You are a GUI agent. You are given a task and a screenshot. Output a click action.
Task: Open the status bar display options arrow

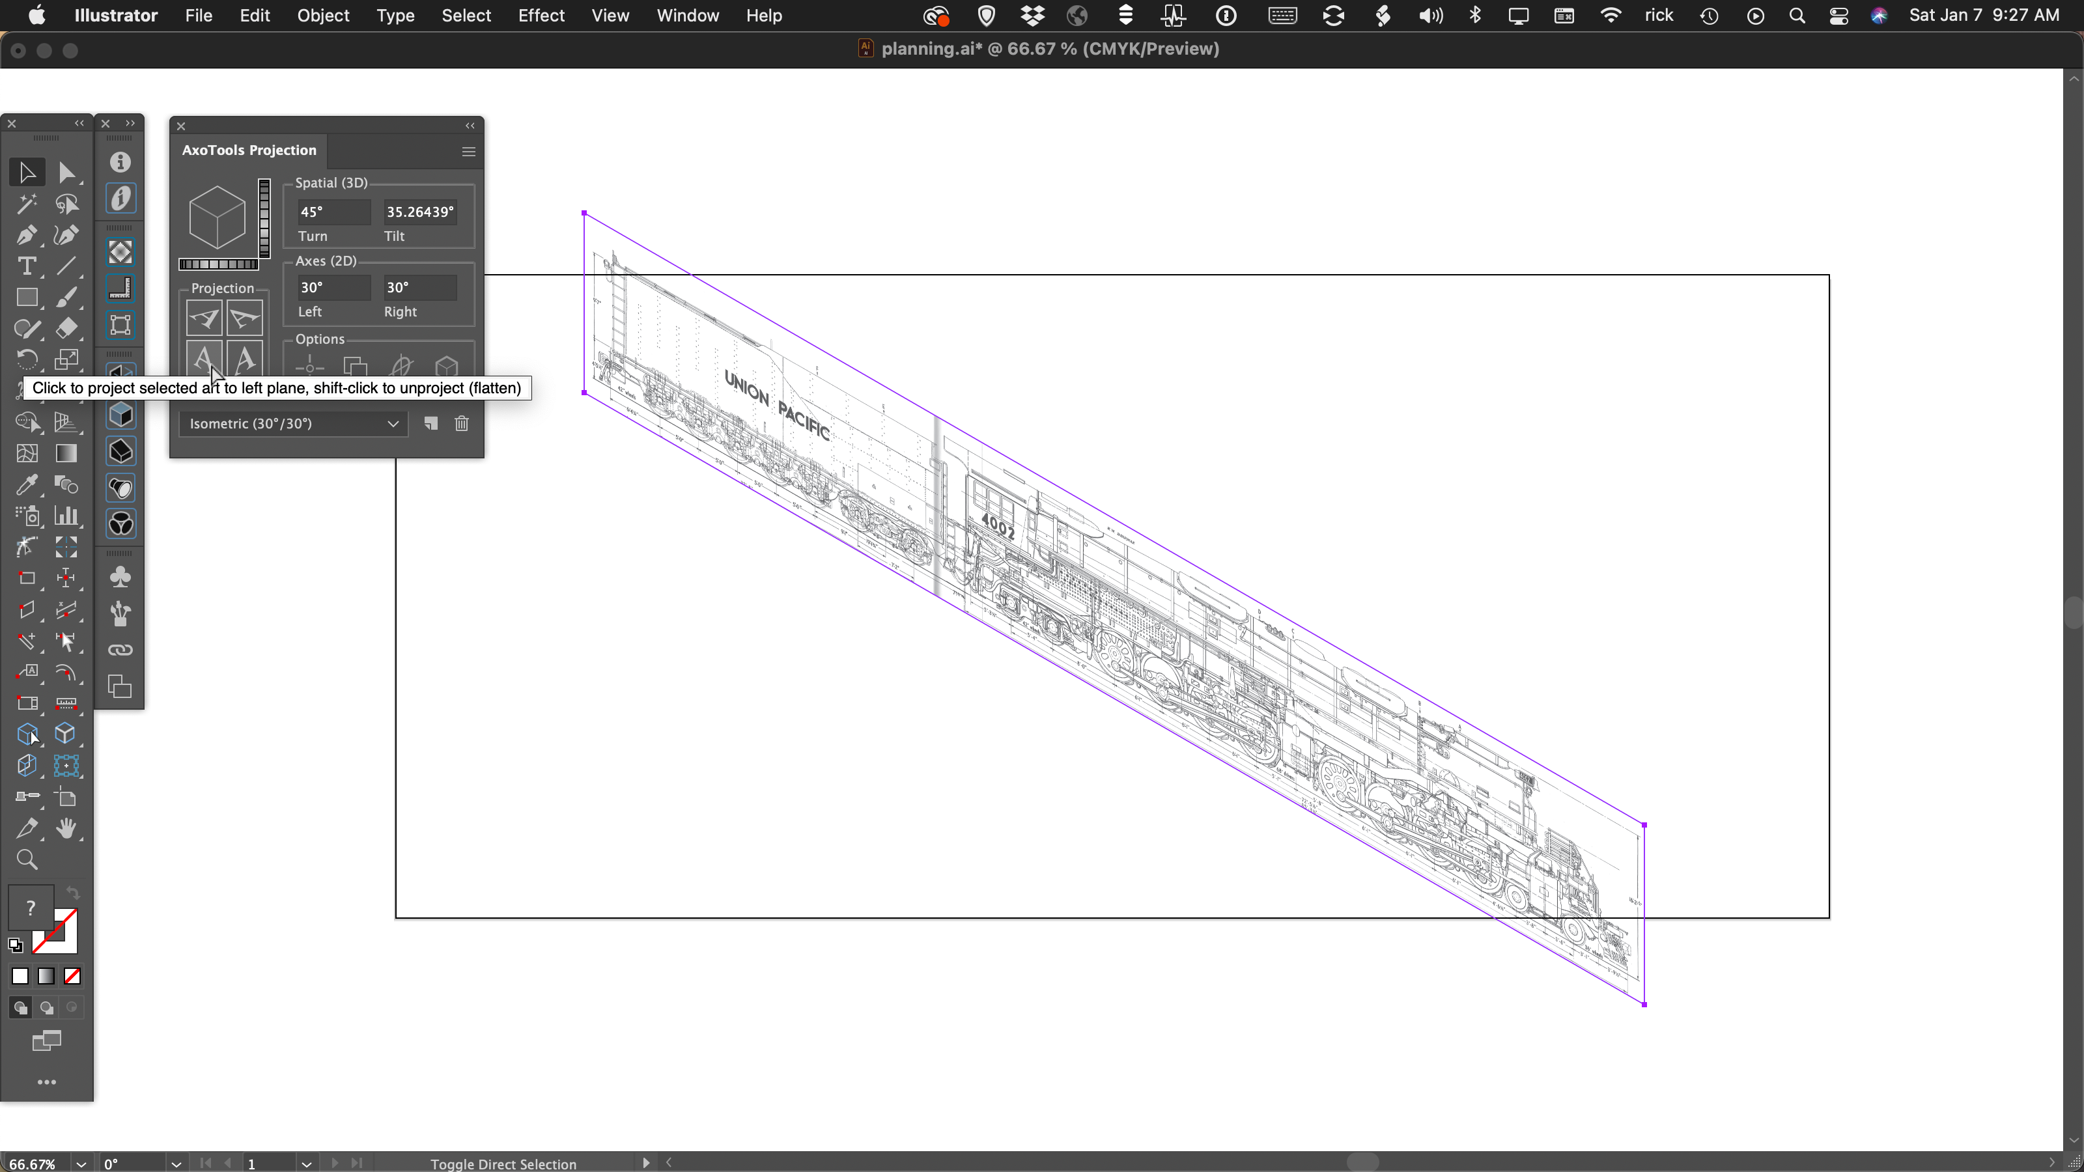click(645, 1163)
